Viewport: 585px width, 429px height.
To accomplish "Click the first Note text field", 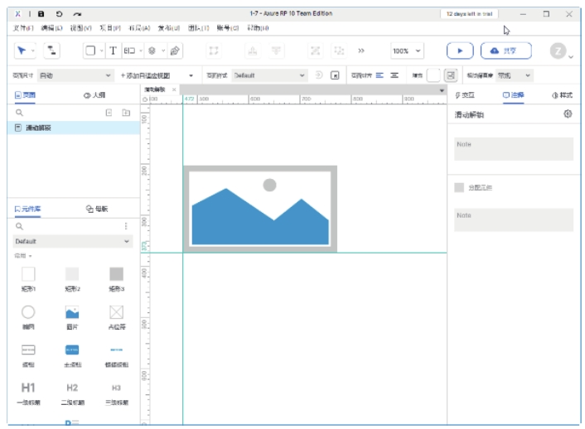I will [x=513, y=149].
